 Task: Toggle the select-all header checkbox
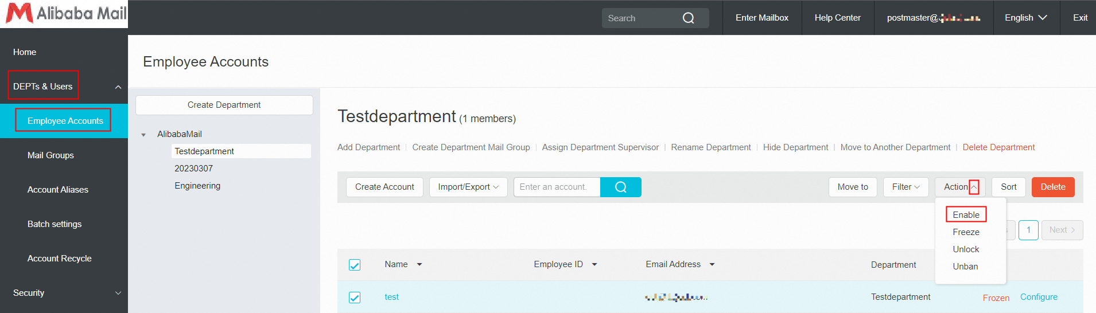coord(355,265)
